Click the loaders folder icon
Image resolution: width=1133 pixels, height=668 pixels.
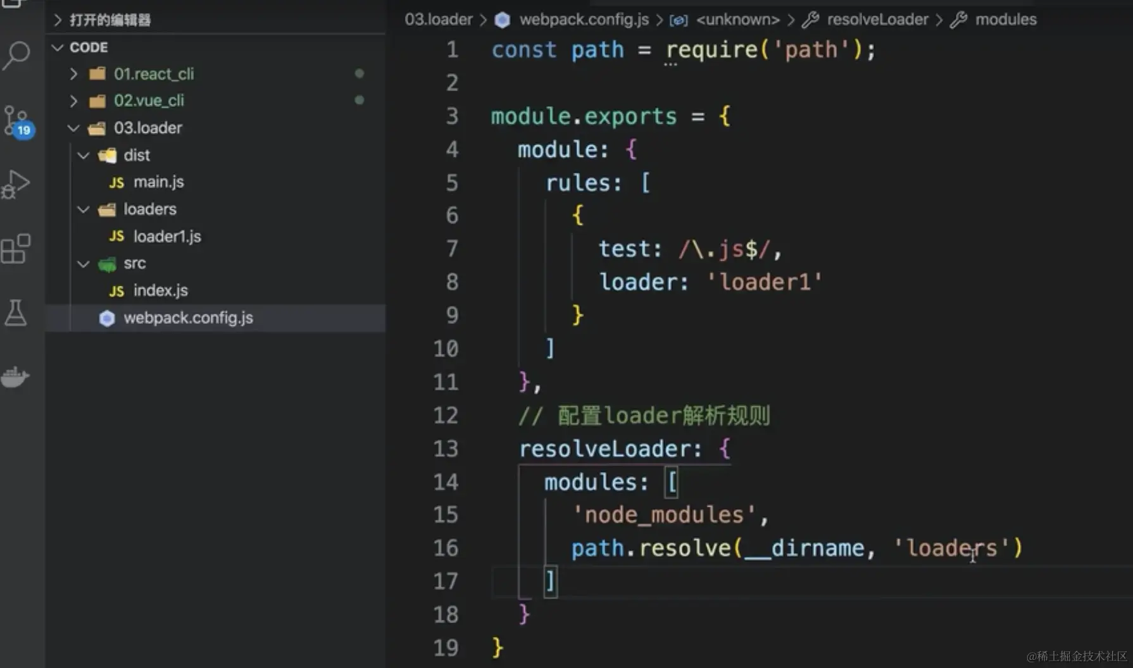(107, 209)
